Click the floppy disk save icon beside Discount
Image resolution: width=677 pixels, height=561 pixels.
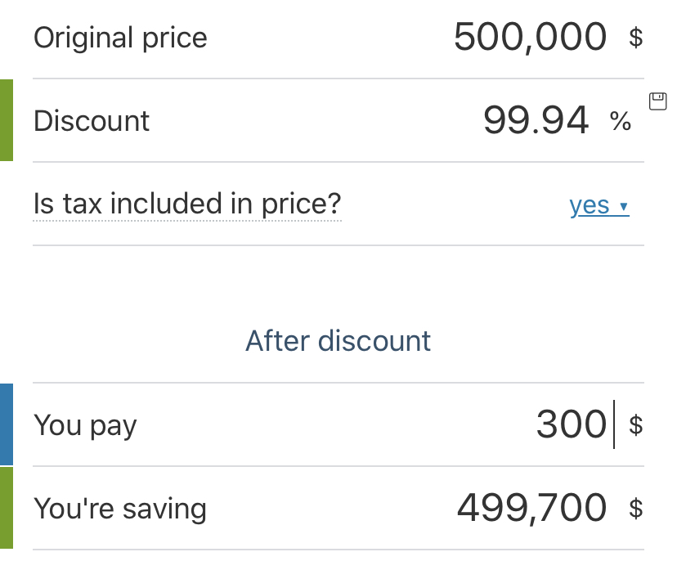(x=657, y=101)
